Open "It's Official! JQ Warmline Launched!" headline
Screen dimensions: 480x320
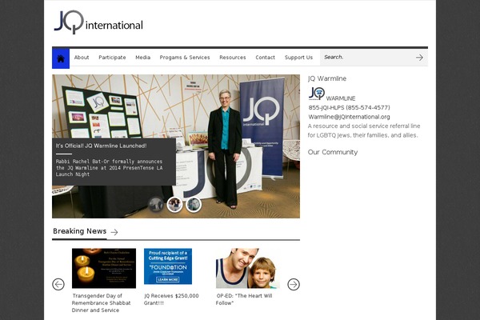coord(101,146)
